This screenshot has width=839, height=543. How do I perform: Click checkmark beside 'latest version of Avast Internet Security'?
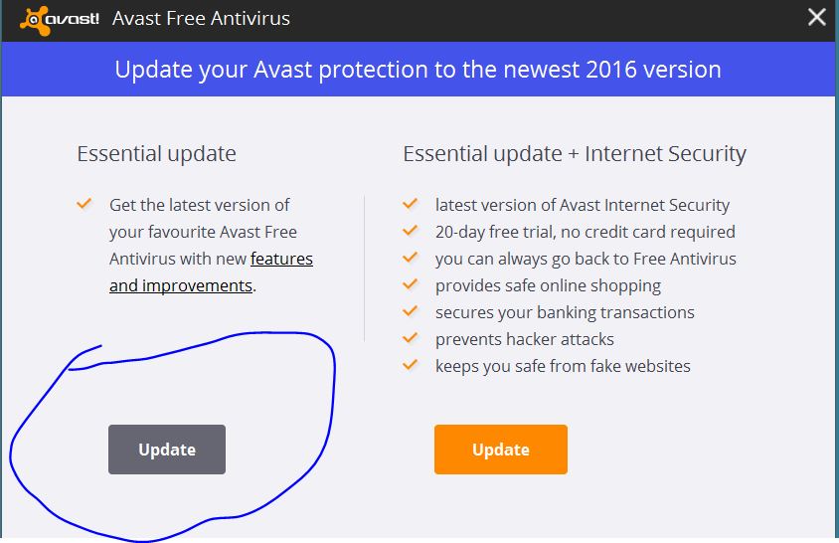coord(410,204)
